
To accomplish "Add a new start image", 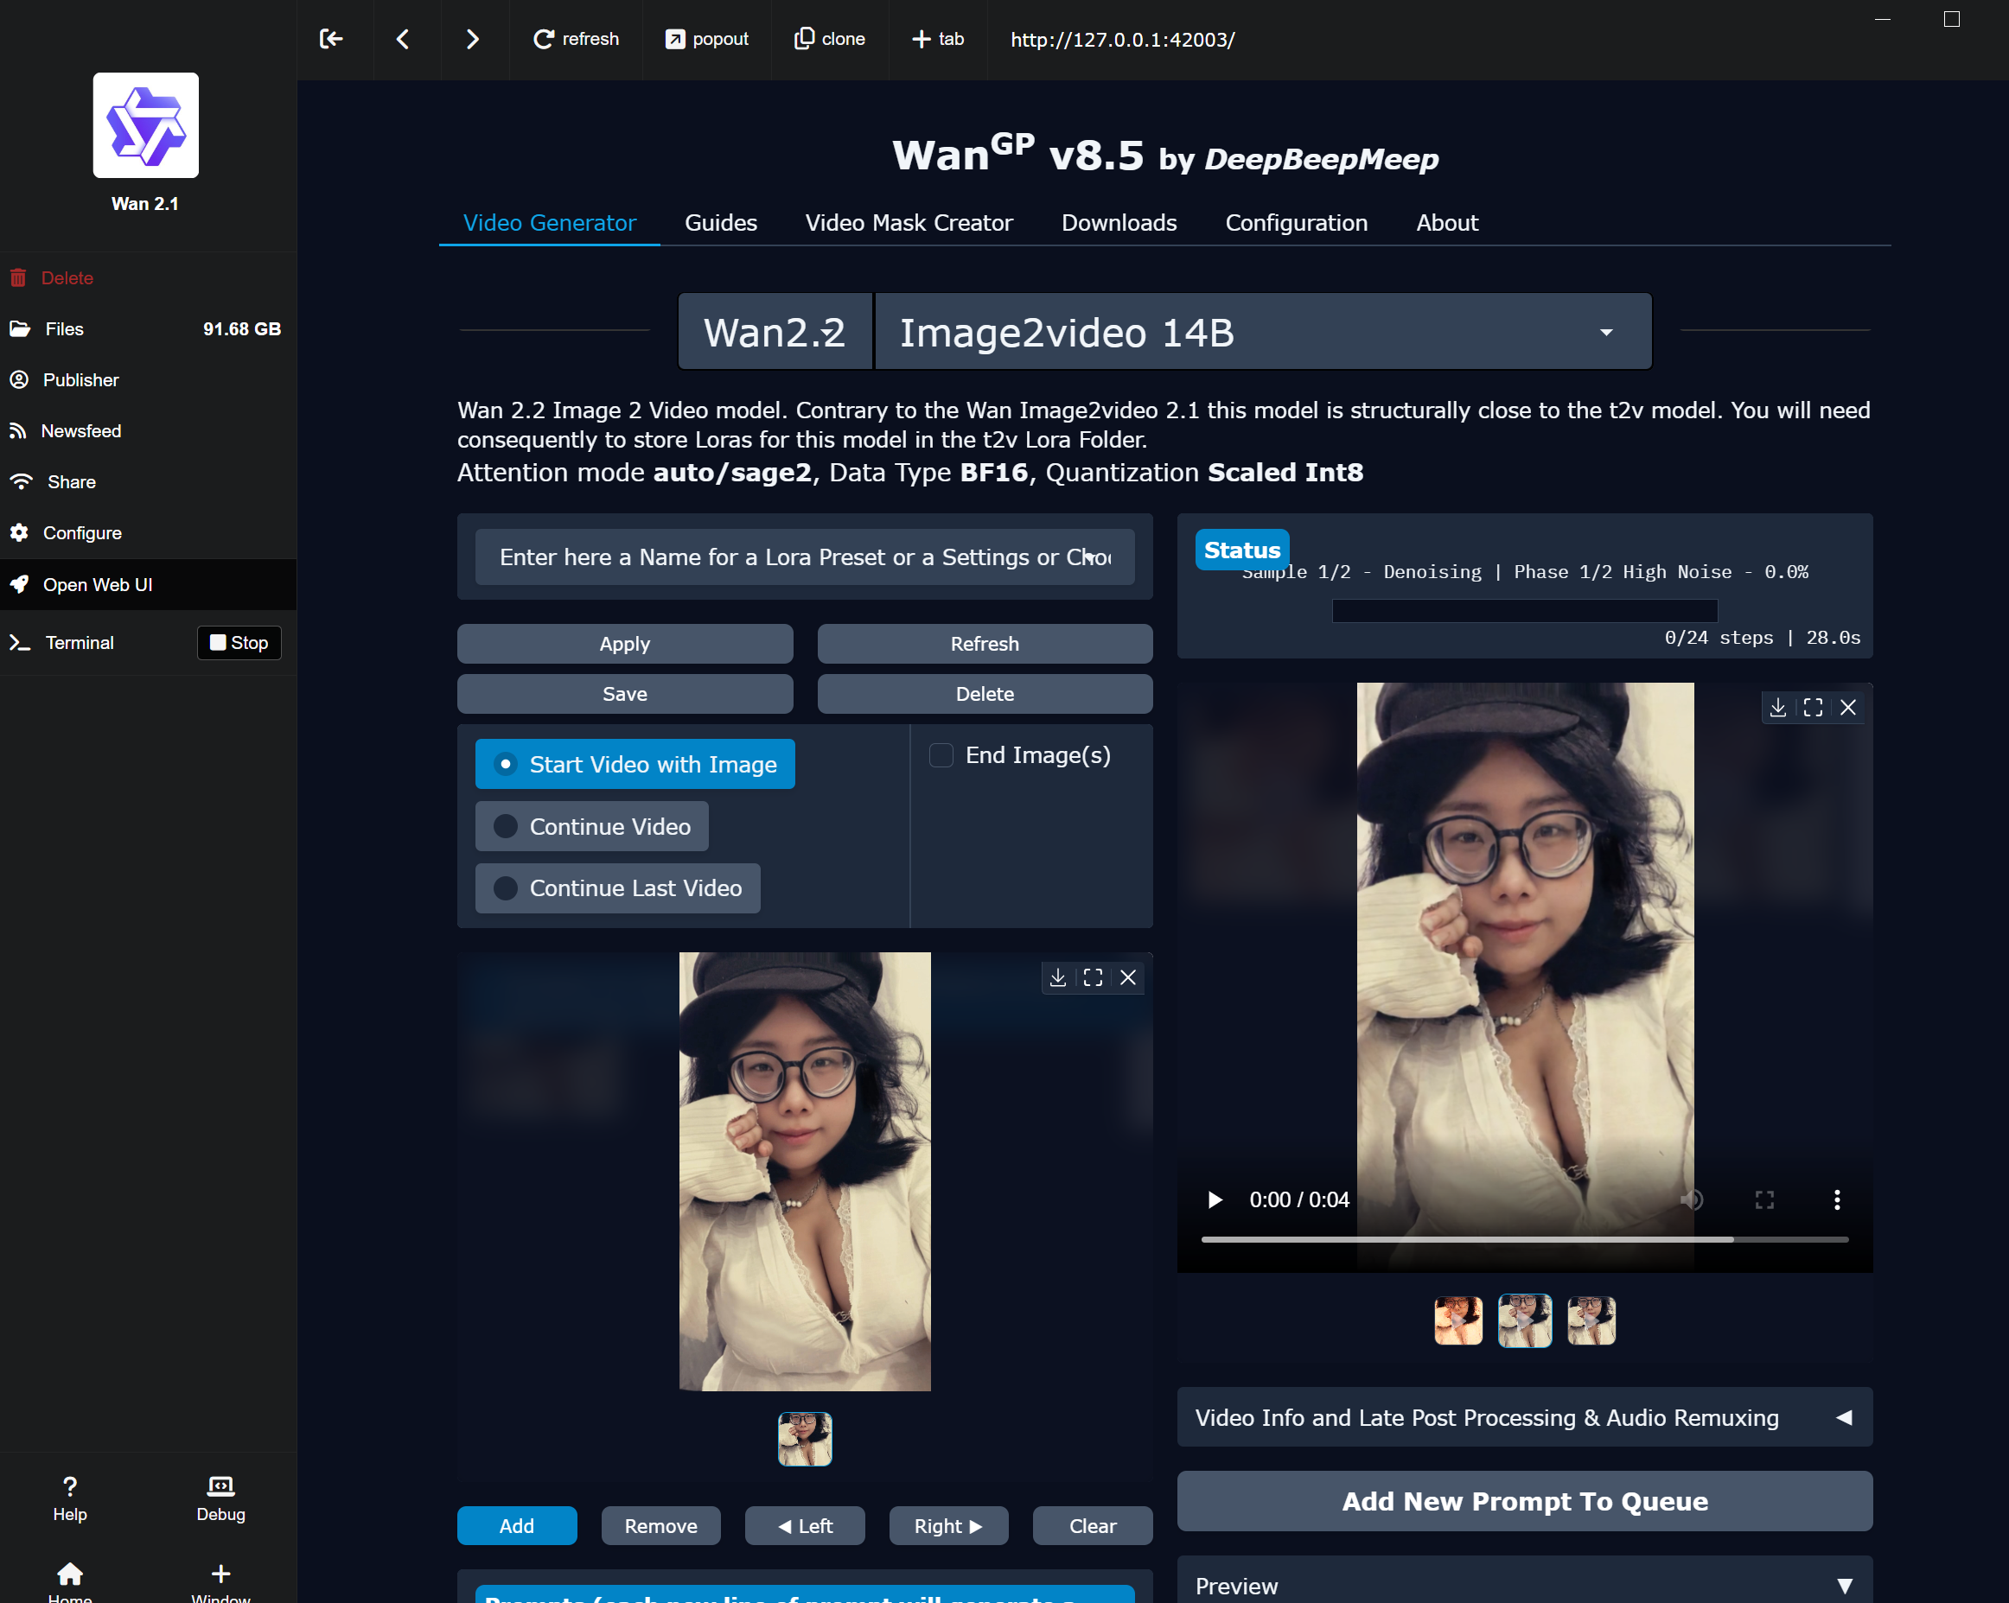I will click(516, 1526).
